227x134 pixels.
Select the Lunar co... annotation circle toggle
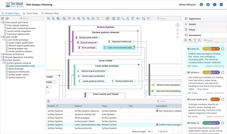(223, 49)
